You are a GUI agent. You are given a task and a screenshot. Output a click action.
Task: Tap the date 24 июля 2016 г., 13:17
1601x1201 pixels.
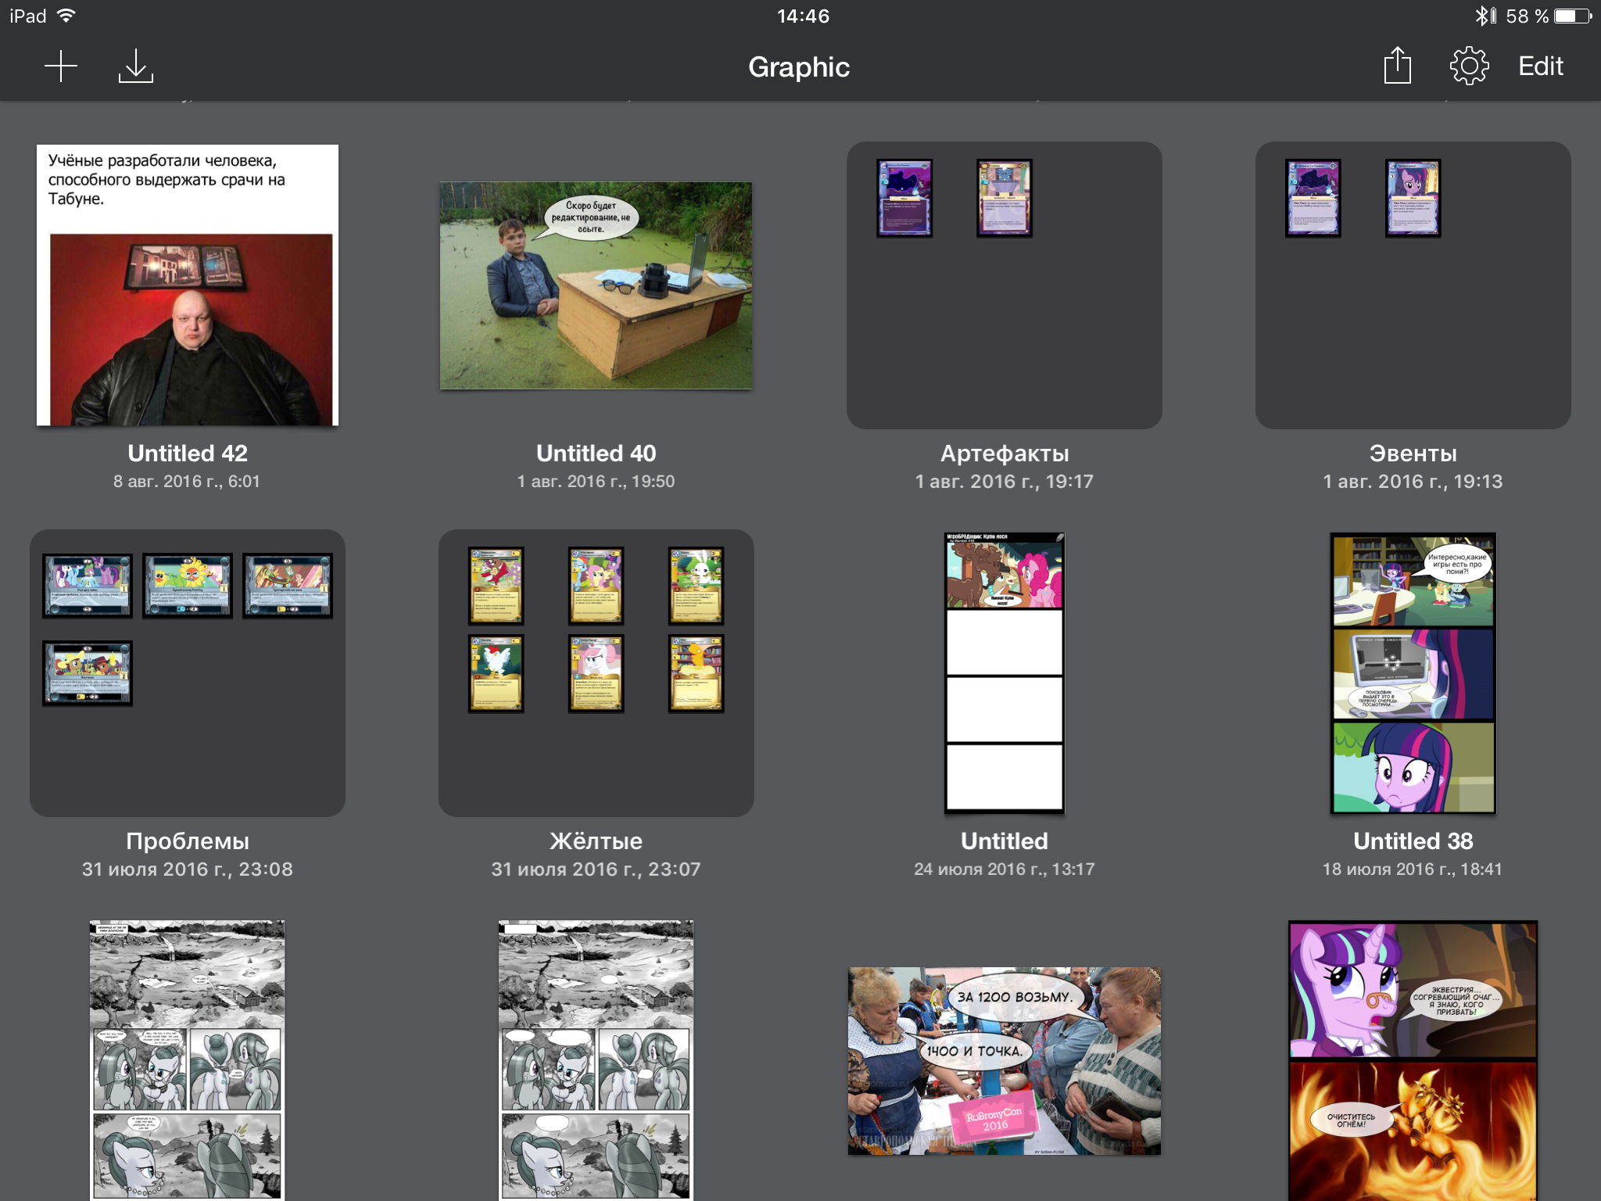pyautogui.click(x=1005, y=869)
